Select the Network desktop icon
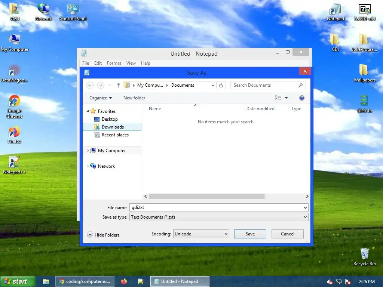 click(x=43, y=12)
